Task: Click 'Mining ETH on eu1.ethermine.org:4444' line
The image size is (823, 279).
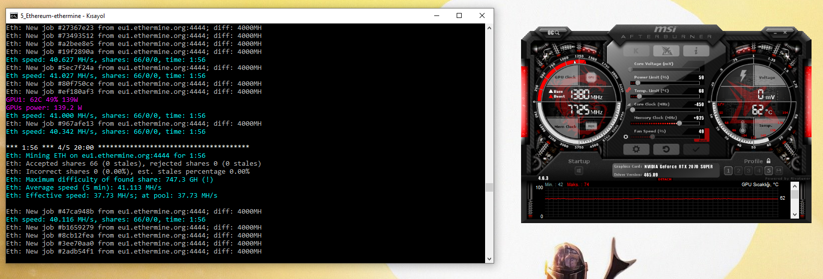Action: [x=106, y=156]
